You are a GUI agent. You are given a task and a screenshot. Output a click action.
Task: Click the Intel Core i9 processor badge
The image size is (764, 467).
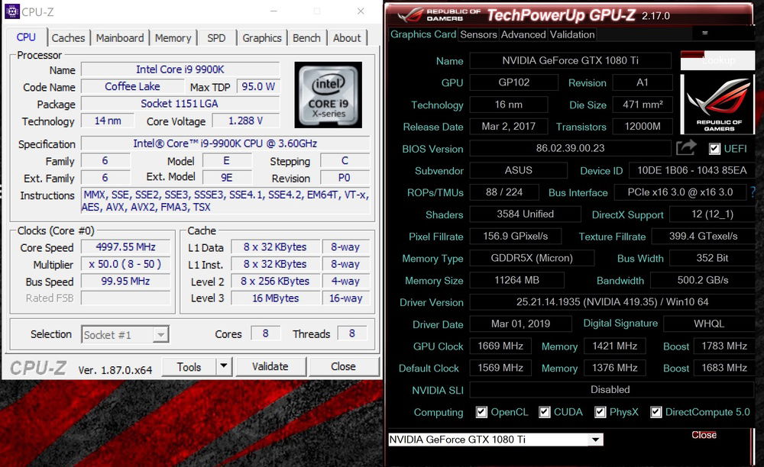(x=328, y=95)
